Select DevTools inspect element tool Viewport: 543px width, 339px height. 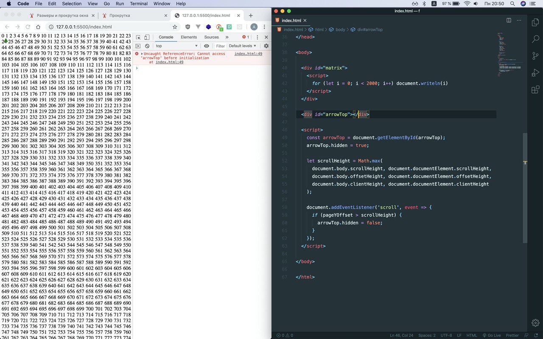pos(138,37)
